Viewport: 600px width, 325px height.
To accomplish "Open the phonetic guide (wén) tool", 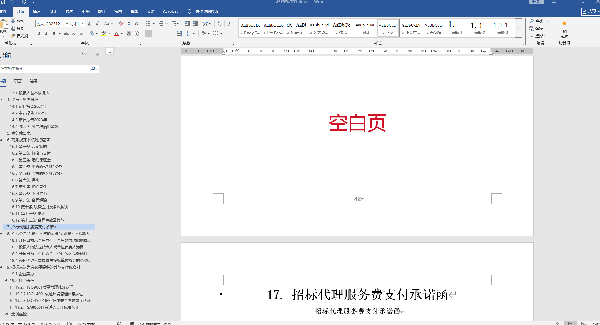I will pyautogui.click(x=129, y=24).
